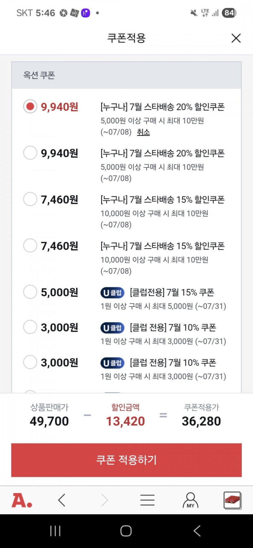Click the 취소 cancel link
This screenshot has height=548, width=253.
(143, 132)
